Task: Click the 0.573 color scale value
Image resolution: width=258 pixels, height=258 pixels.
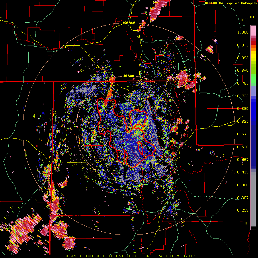Action: 243,134
